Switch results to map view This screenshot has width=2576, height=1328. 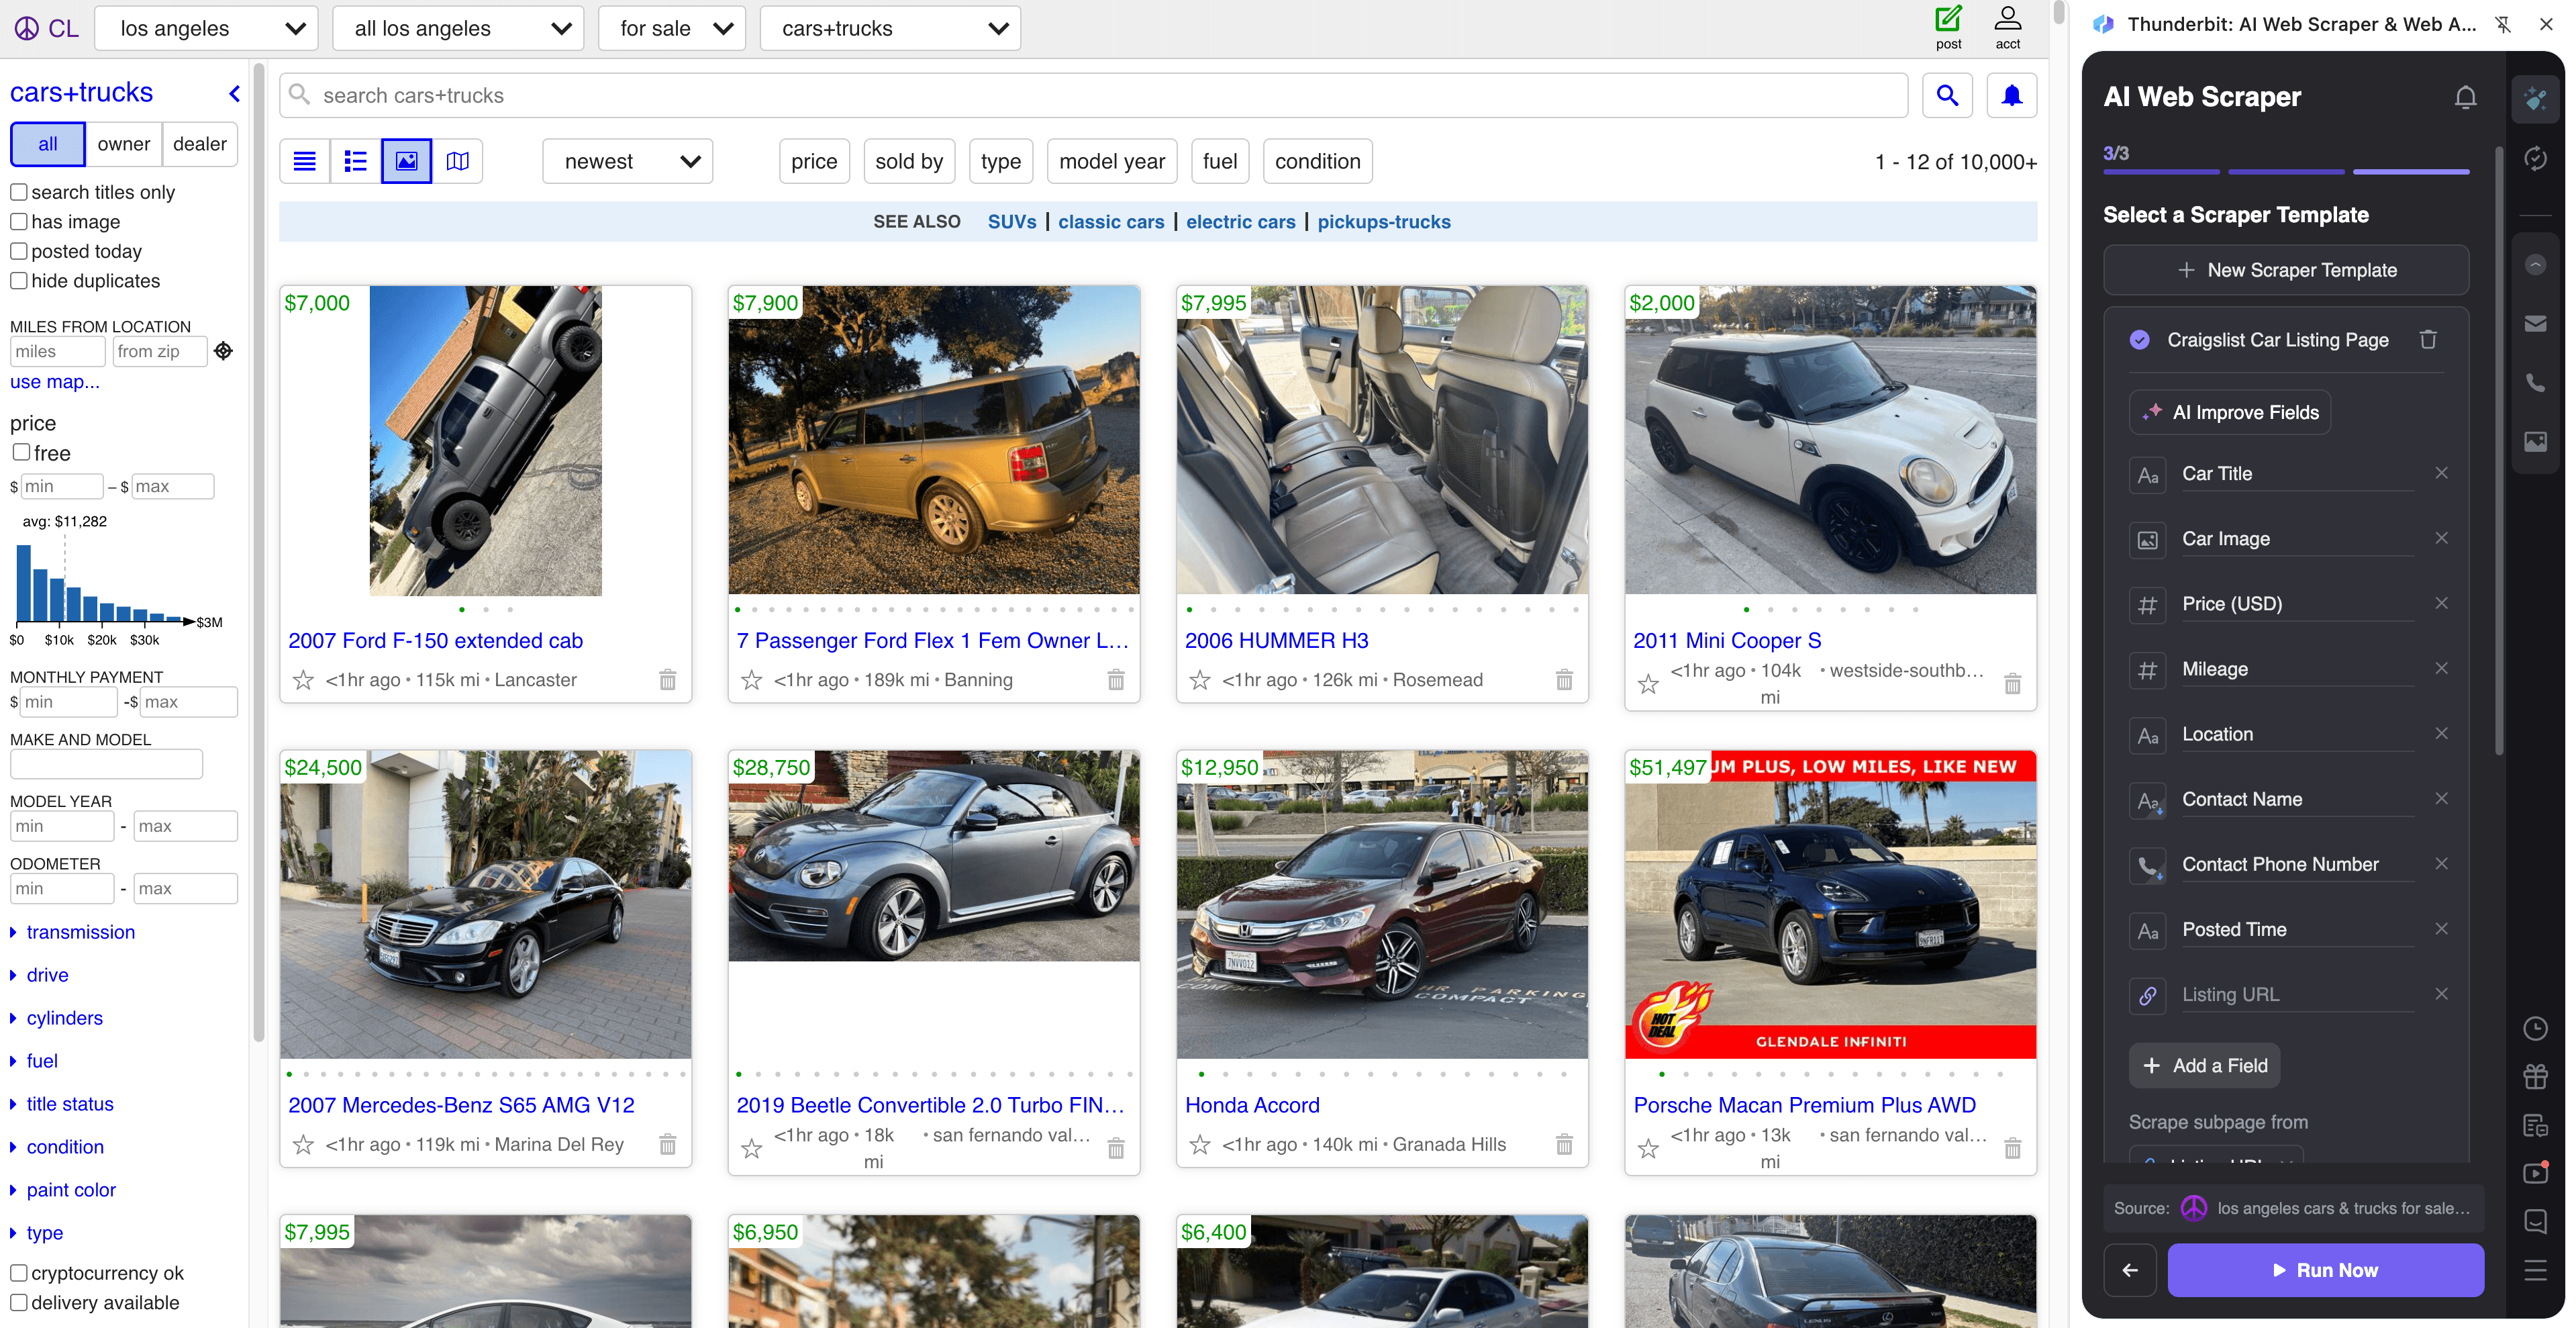(x=457, y=160)
